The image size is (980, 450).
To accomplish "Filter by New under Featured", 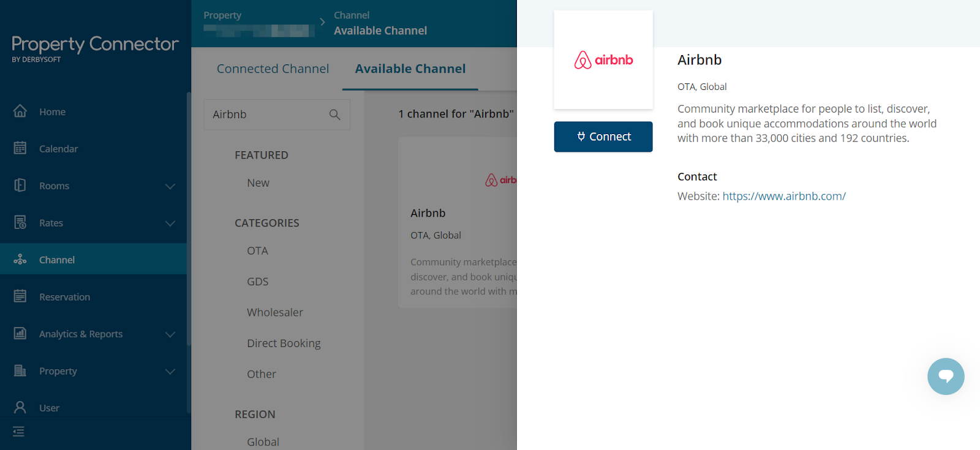I will (x=258, y=182).
